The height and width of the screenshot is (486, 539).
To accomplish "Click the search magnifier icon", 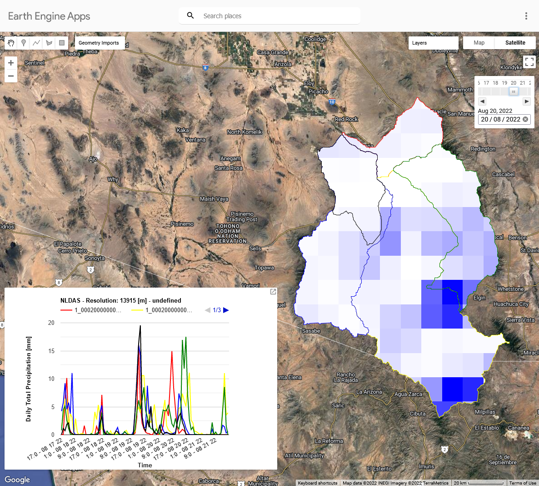I will [x=190, y=15].
